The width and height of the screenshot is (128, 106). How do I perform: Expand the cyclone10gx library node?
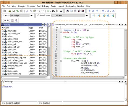pos(3,52)
